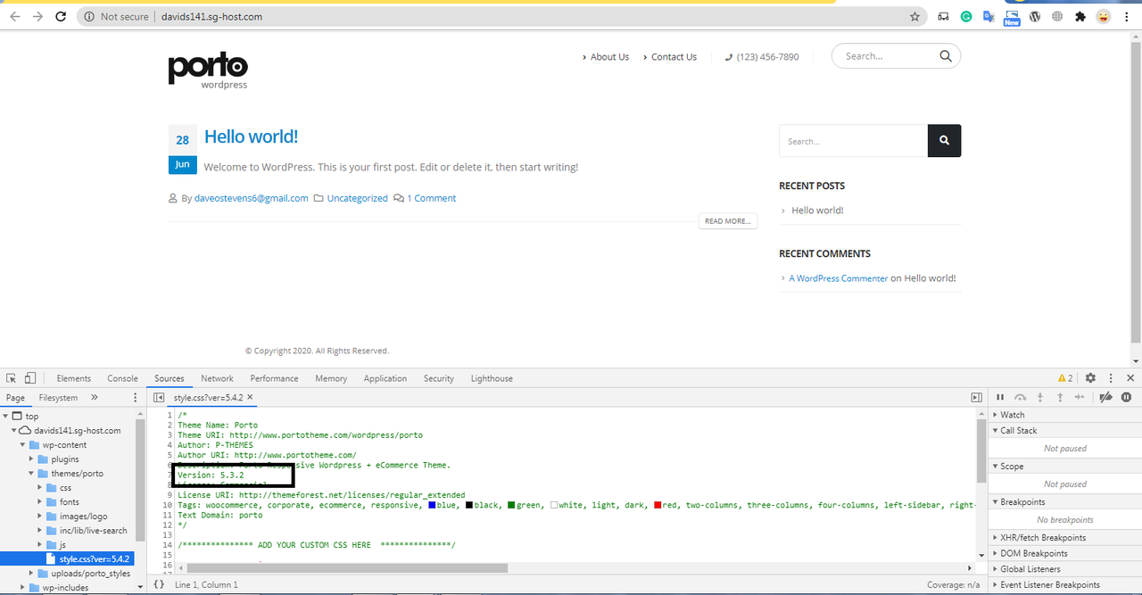Image resolution: width=1142 pixels, height=595 pixels.
Task: Open the Lighthouse tab
Action: (x=492, y=378)
